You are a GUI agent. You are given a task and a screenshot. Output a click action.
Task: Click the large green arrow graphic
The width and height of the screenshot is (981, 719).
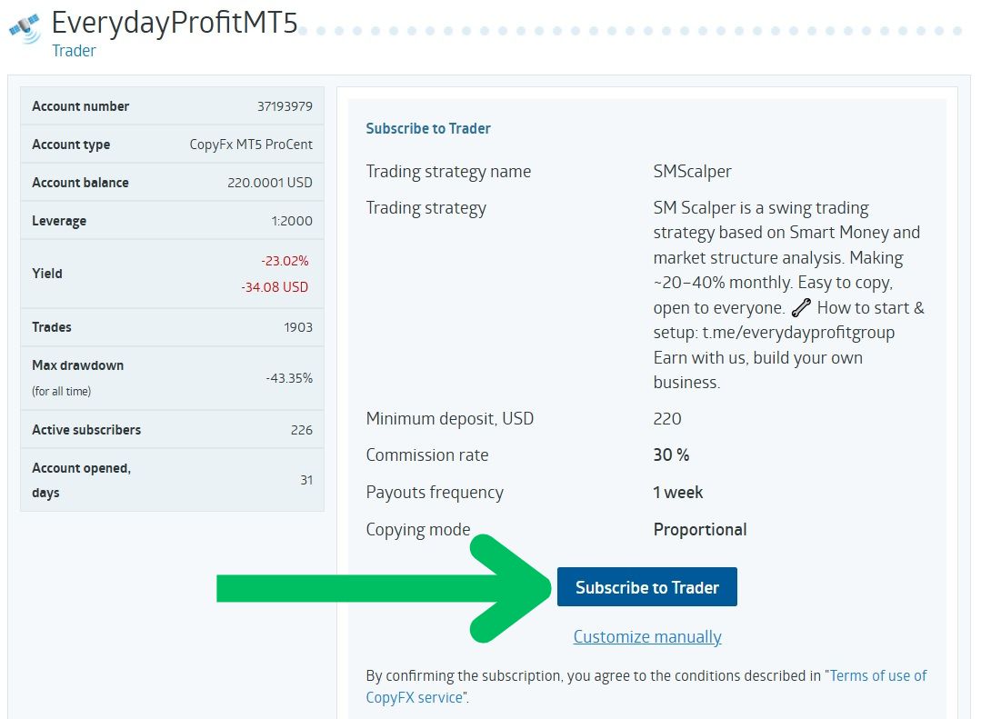[x=382, y=588]
